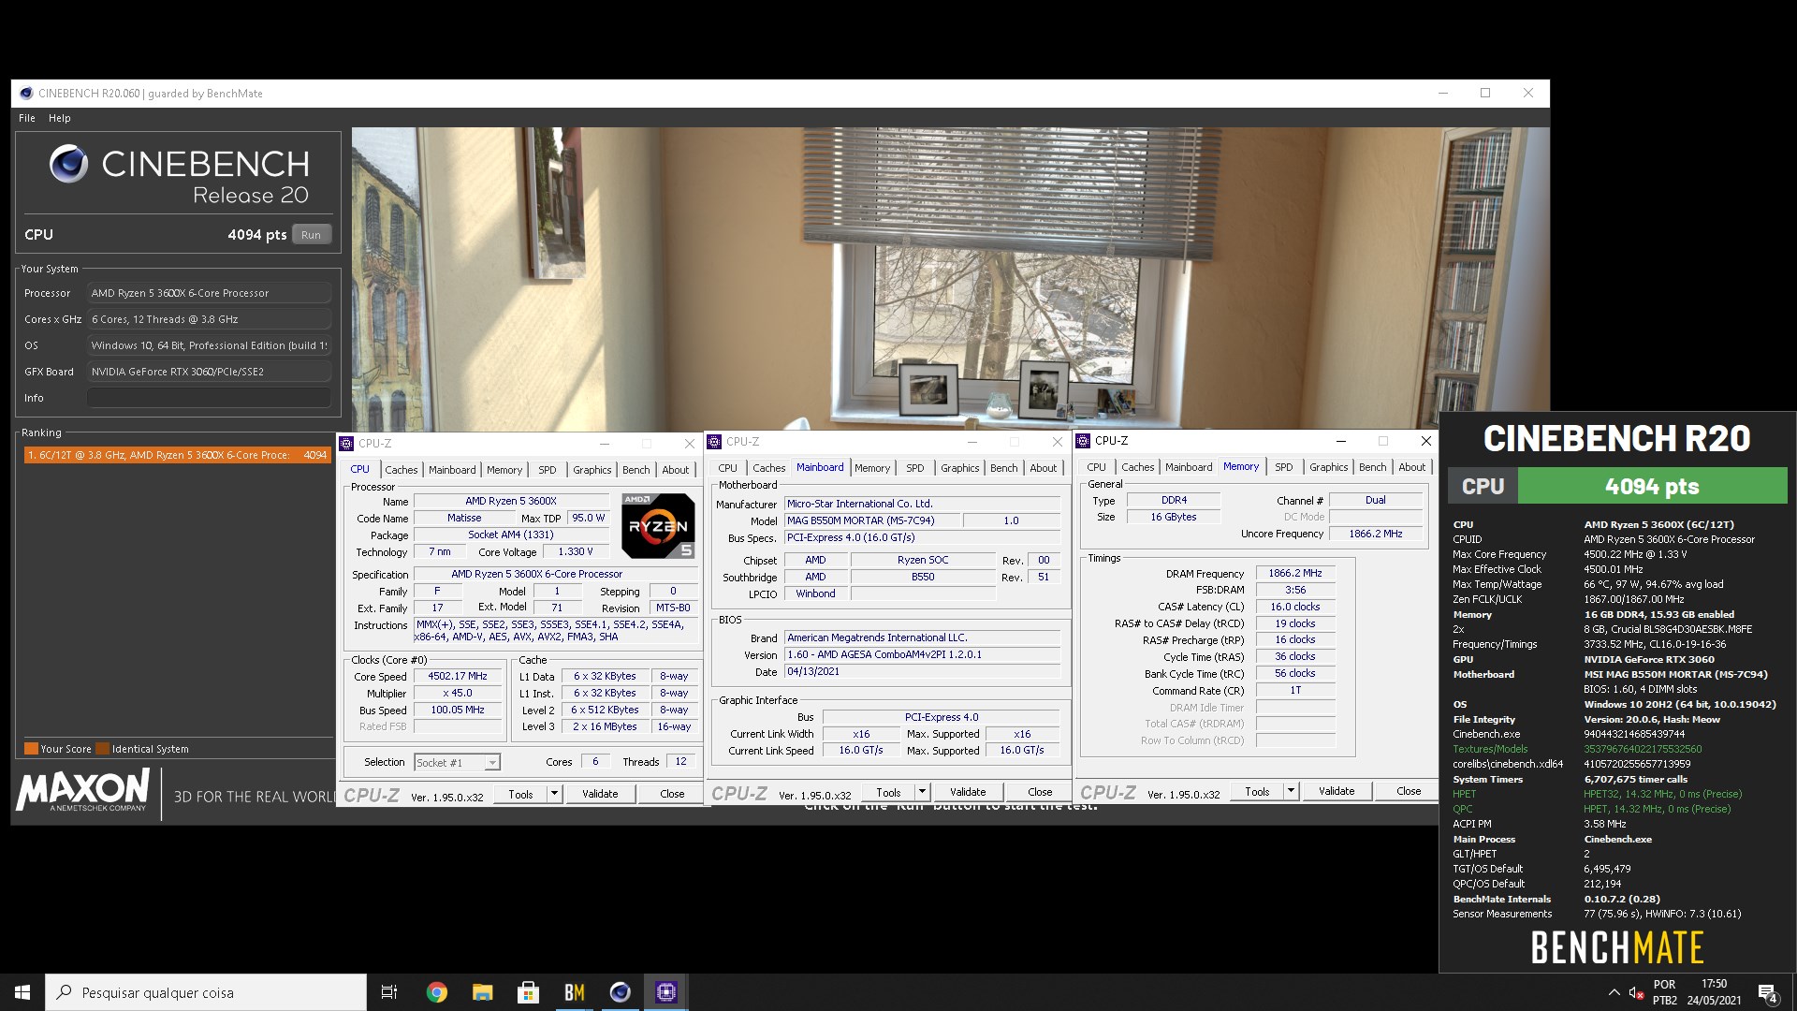Open the File menu in Cinebench
1797x1011 pixels.
[x=27, y=118]
